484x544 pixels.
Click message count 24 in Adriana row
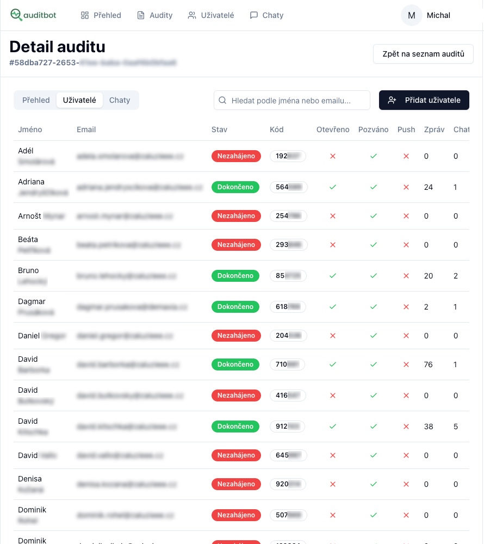pos(429,187)
